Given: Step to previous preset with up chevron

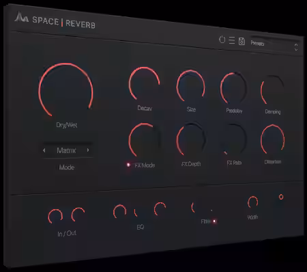Looking at the screenshot, I should 296,45.
